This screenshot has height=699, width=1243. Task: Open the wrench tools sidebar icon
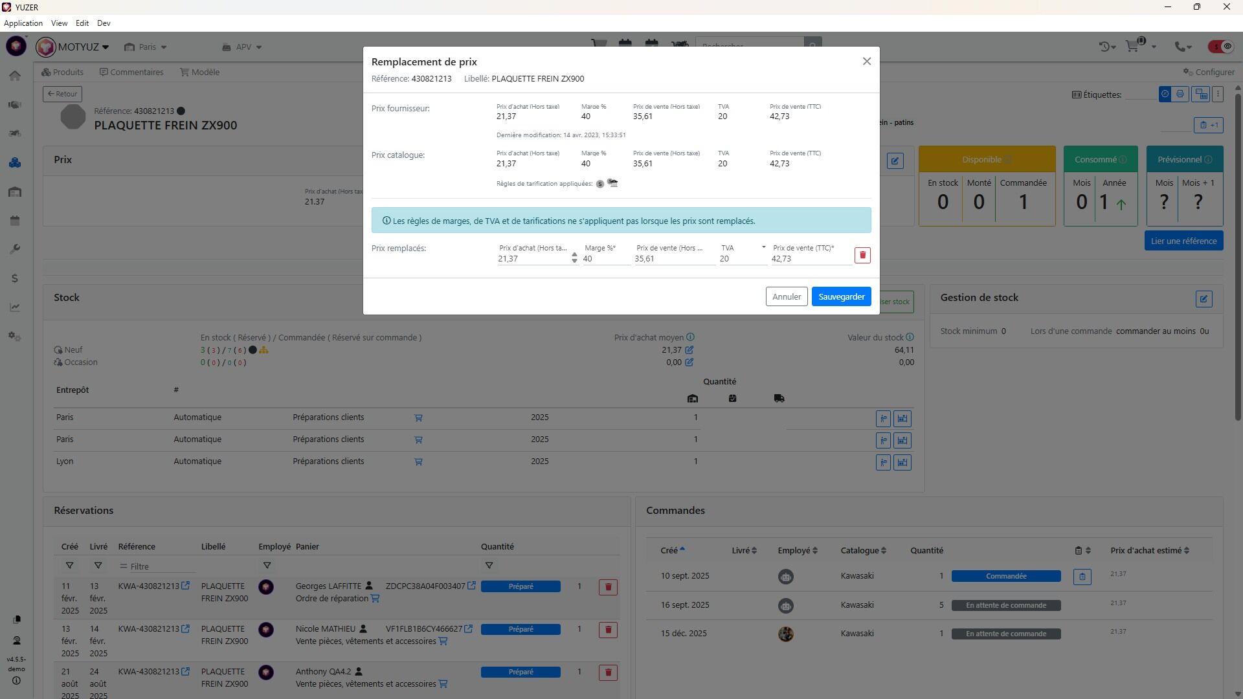tap(15, 249)
